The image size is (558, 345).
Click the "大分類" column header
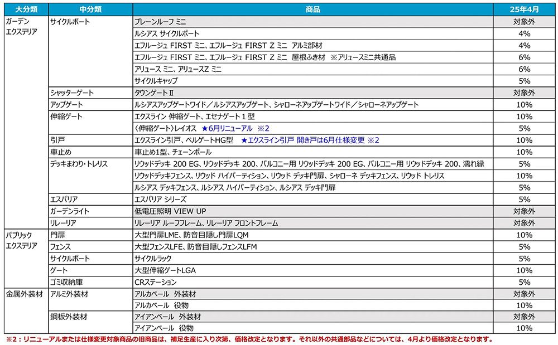point(26,9)
